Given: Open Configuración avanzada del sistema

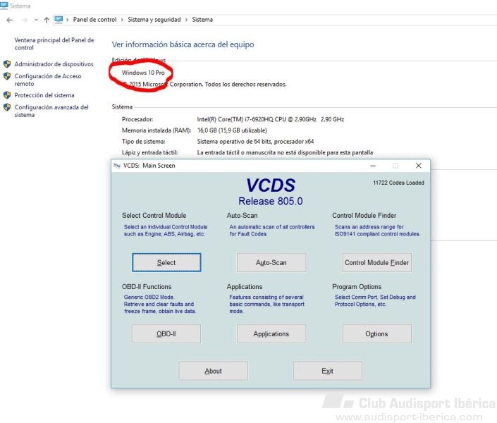Looking at the screenshot, I should point(51,111).
